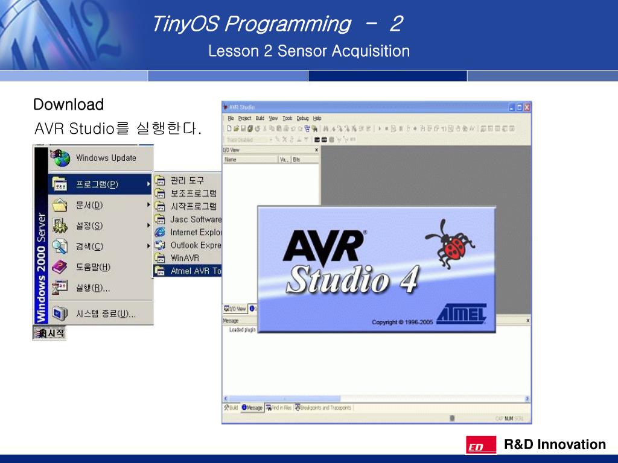
Task: Click the Internet Explorer icon in submenu
Action: tap(160, 232)
